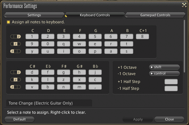The image size is (189, 125).
Task: Click 'Tone Change (Electric Guitar Only)' heading
Action: pyautogui.click(x=41, y=103)
